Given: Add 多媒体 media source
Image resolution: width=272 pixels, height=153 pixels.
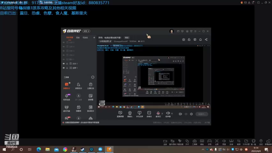Looking at the screenshot, I should coord(149,114).
